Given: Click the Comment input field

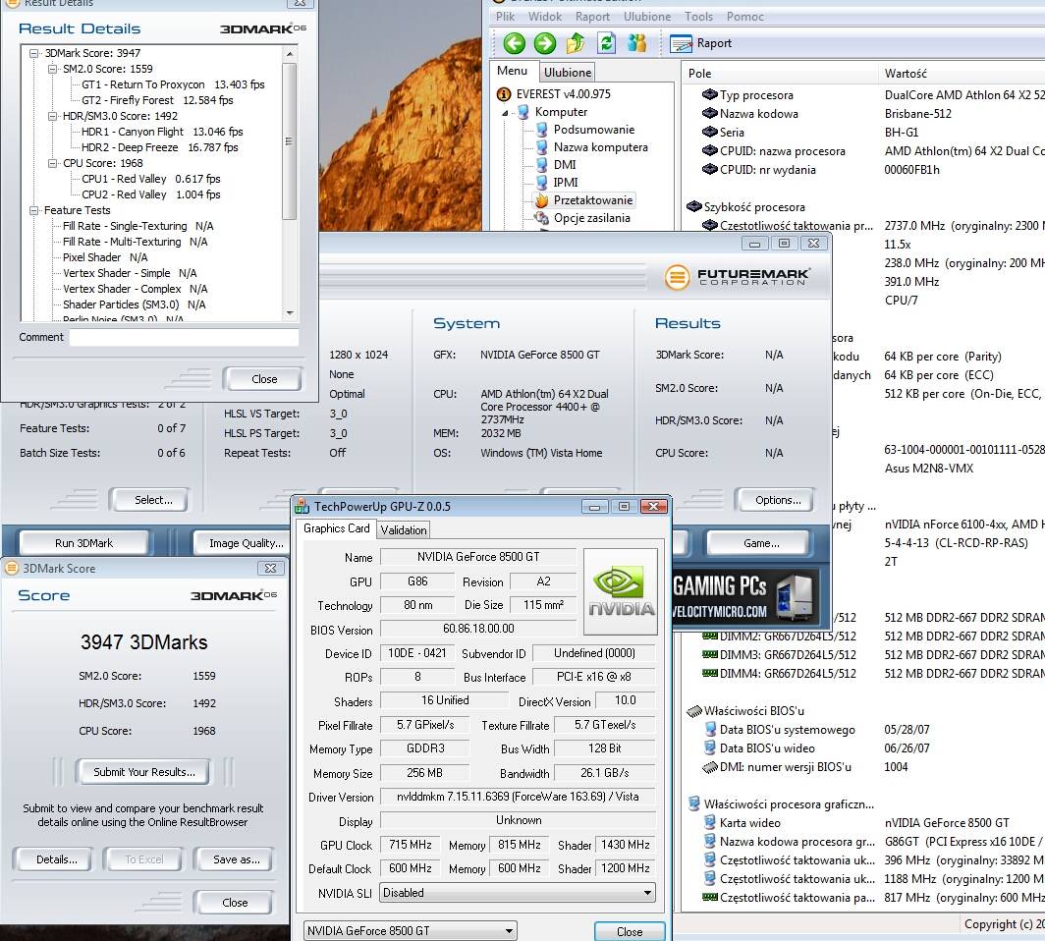Looking at the screenshot, I should coord(184,337).
